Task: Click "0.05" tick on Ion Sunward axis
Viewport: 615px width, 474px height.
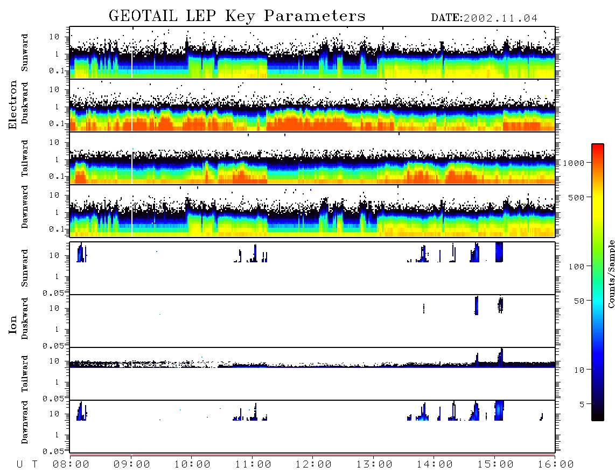Action: click(x=53, y=292)
